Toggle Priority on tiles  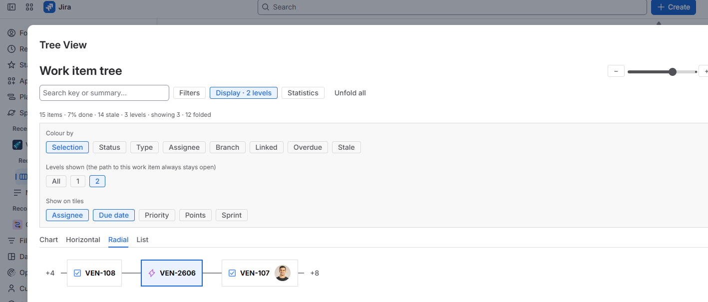click(157, 215)
